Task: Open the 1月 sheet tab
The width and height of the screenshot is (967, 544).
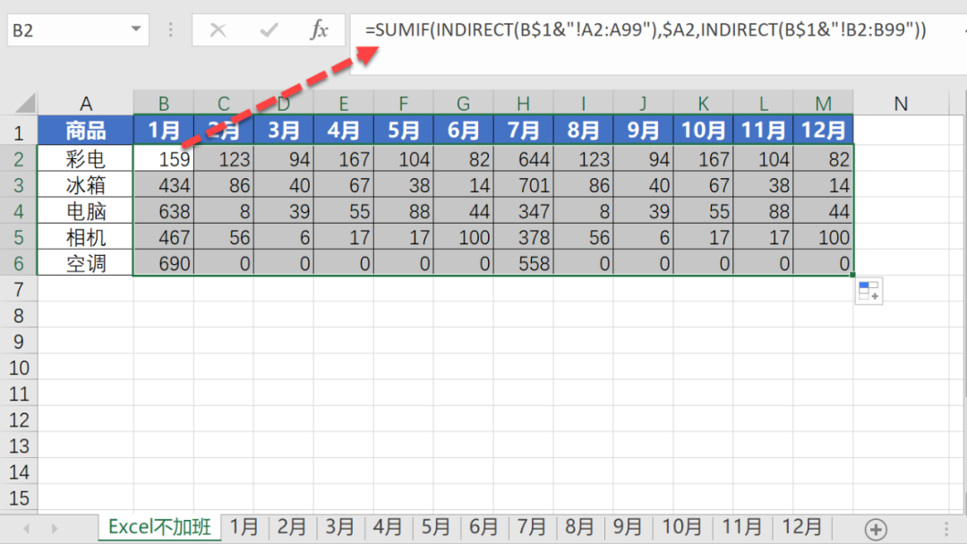Action: [244, 527]
